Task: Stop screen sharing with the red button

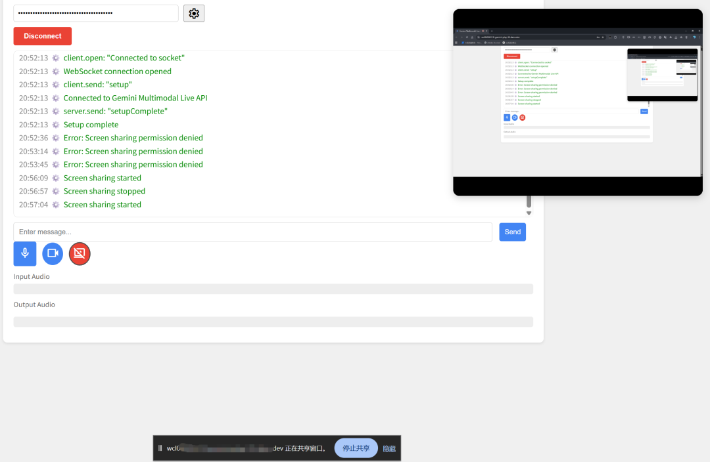Action: click(80, 253)
